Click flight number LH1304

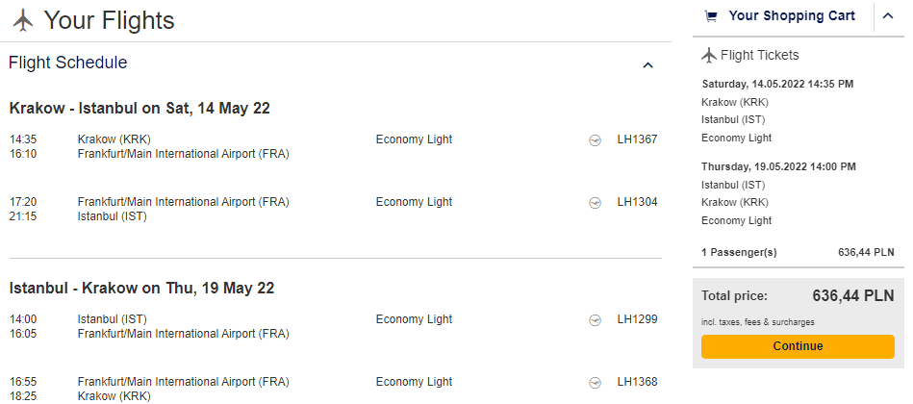tap(637, 202)
